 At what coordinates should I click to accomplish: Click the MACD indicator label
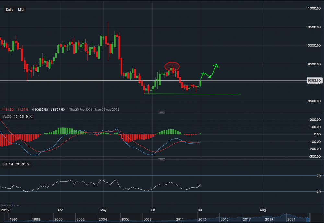(6, 116)
